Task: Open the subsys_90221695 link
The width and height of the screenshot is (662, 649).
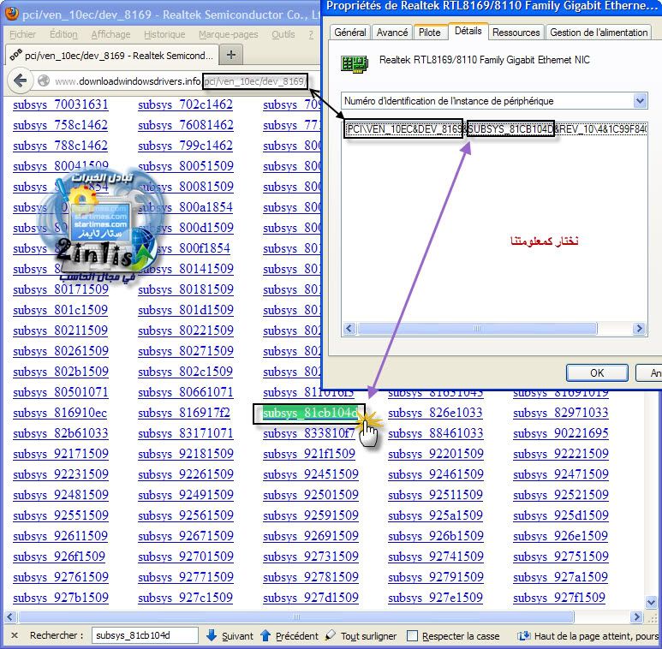Action: click(x=561, y=433)
